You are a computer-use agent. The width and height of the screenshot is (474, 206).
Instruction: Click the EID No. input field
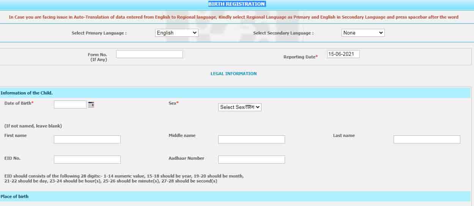[x=87, y=160]
